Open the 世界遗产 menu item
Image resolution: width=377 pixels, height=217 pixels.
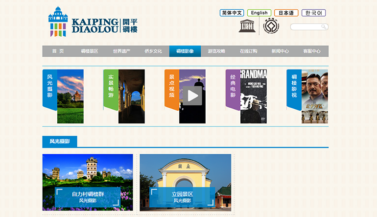pyautogui.click(x=121, y=51)
